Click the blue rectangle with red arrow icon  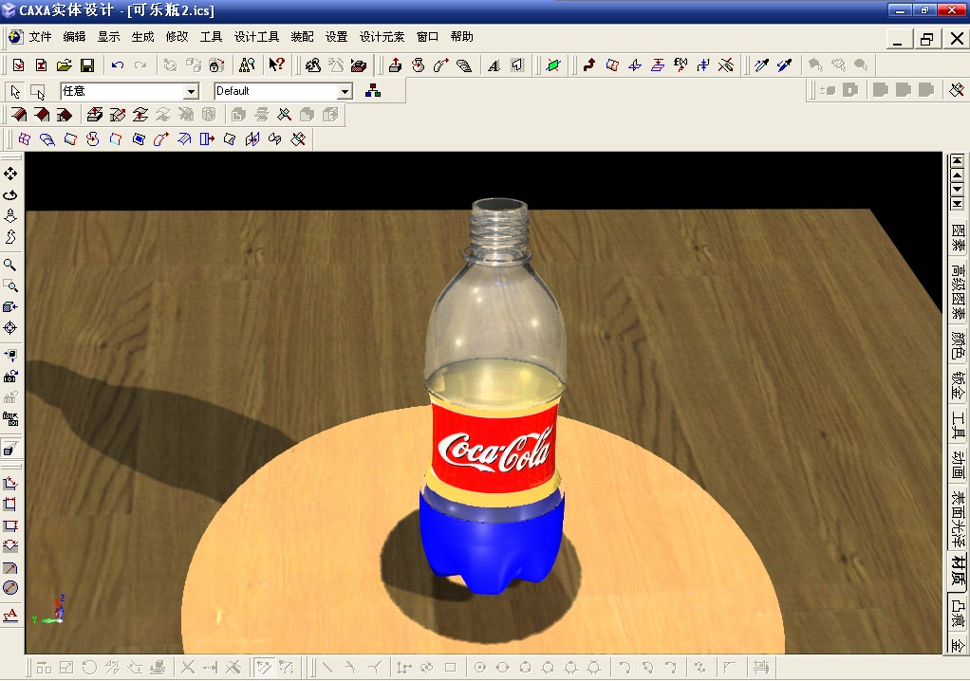tap(207, 139)
